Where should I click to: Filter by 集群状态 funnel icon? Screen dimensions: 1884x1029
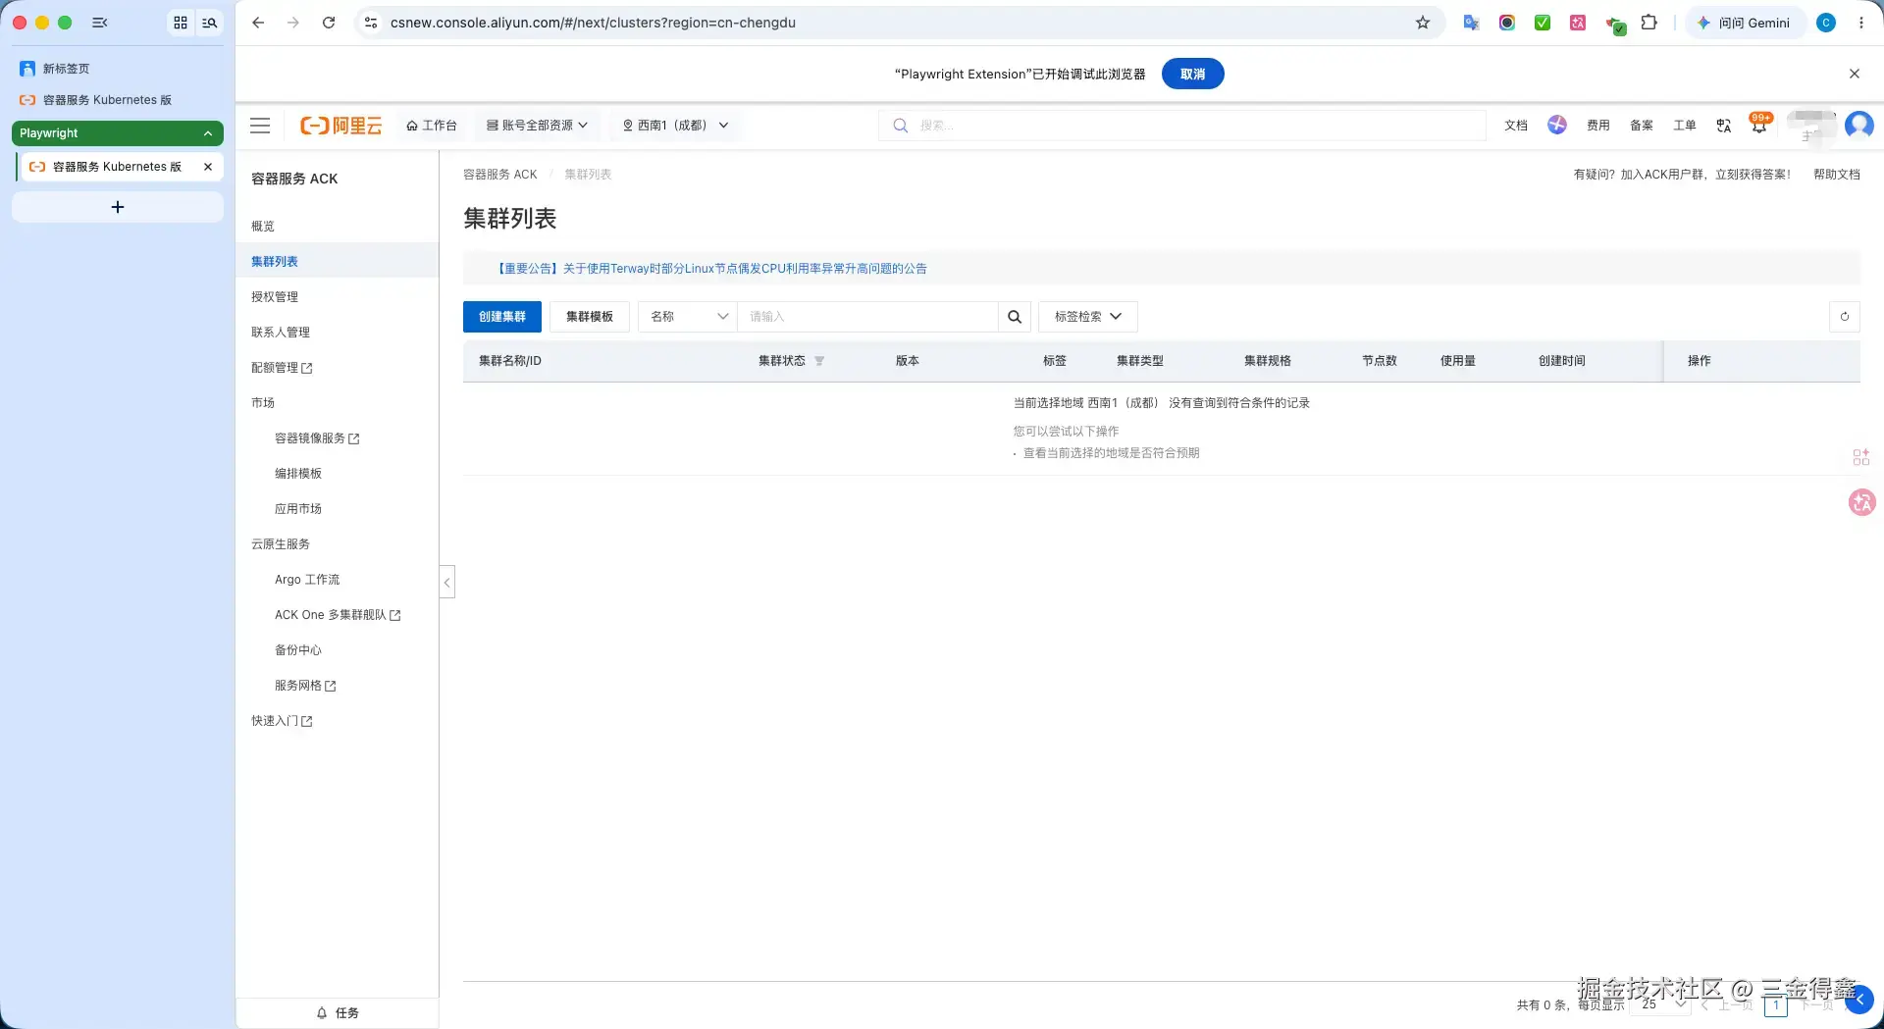click(819, 361)
